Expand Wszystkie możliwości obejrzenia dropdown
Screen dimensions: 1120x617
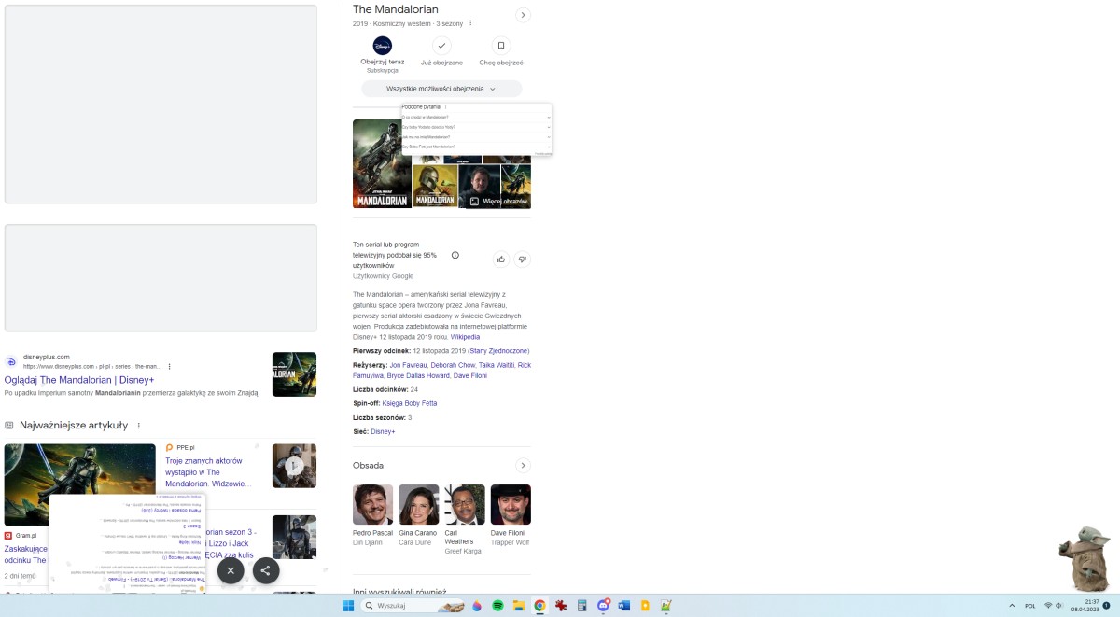point(441,89)
